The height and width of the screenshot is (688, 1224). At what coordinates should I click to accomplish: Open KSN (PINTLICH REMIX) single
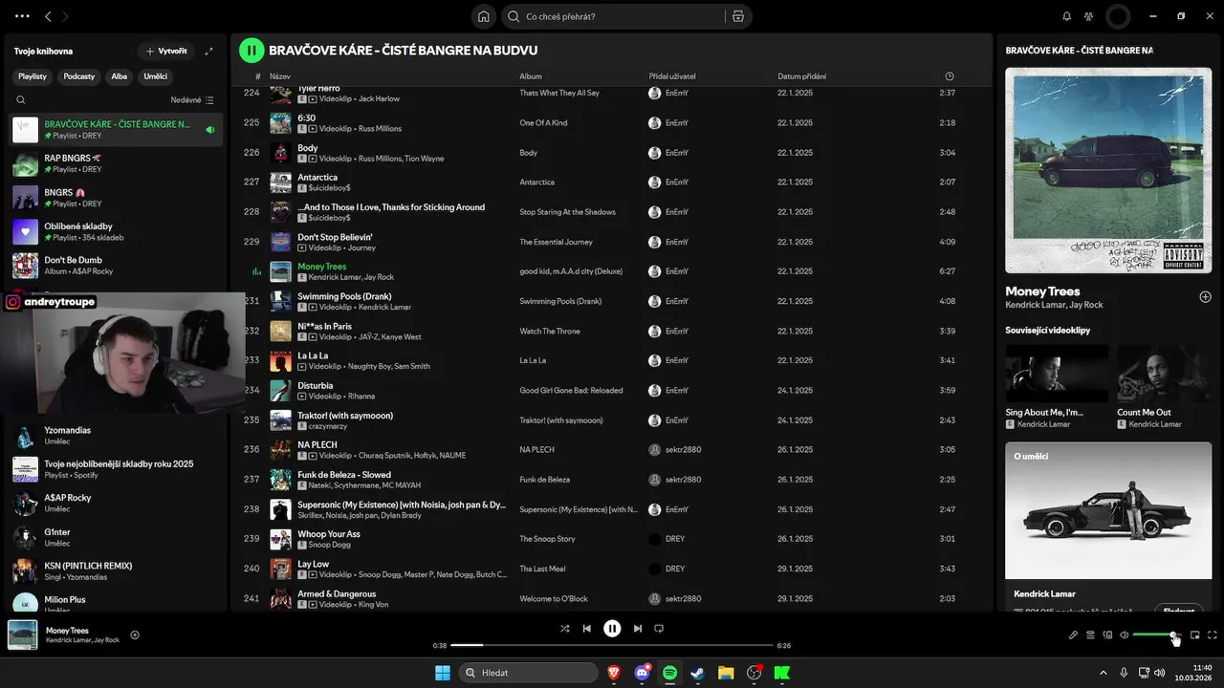coord(117,571)
